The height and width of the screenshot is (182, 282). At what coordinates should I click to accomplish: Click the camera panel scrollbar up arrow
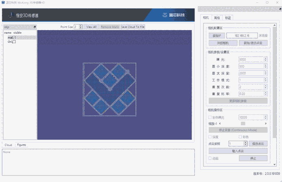[274, 25]
